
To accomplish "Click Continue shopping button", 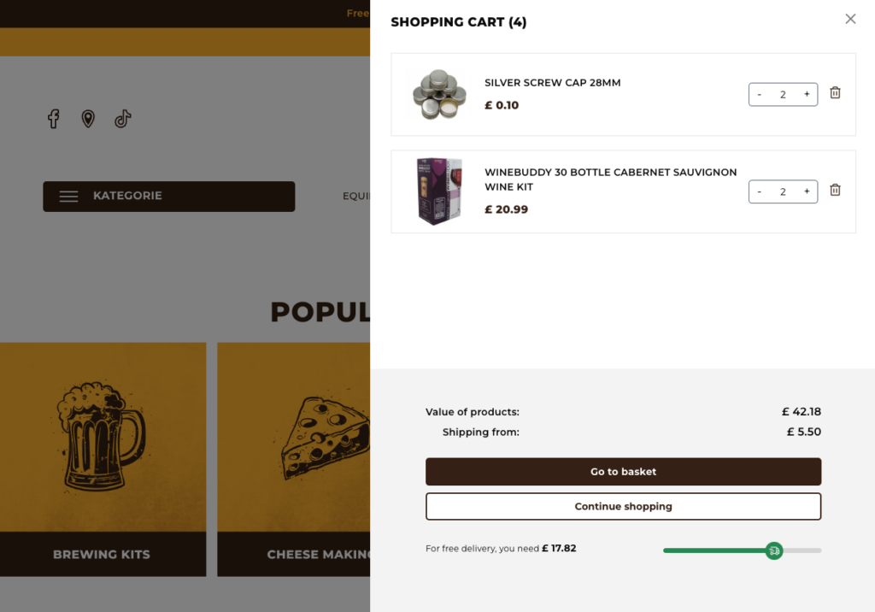I will pyautogui.click(x=623, y=506).
